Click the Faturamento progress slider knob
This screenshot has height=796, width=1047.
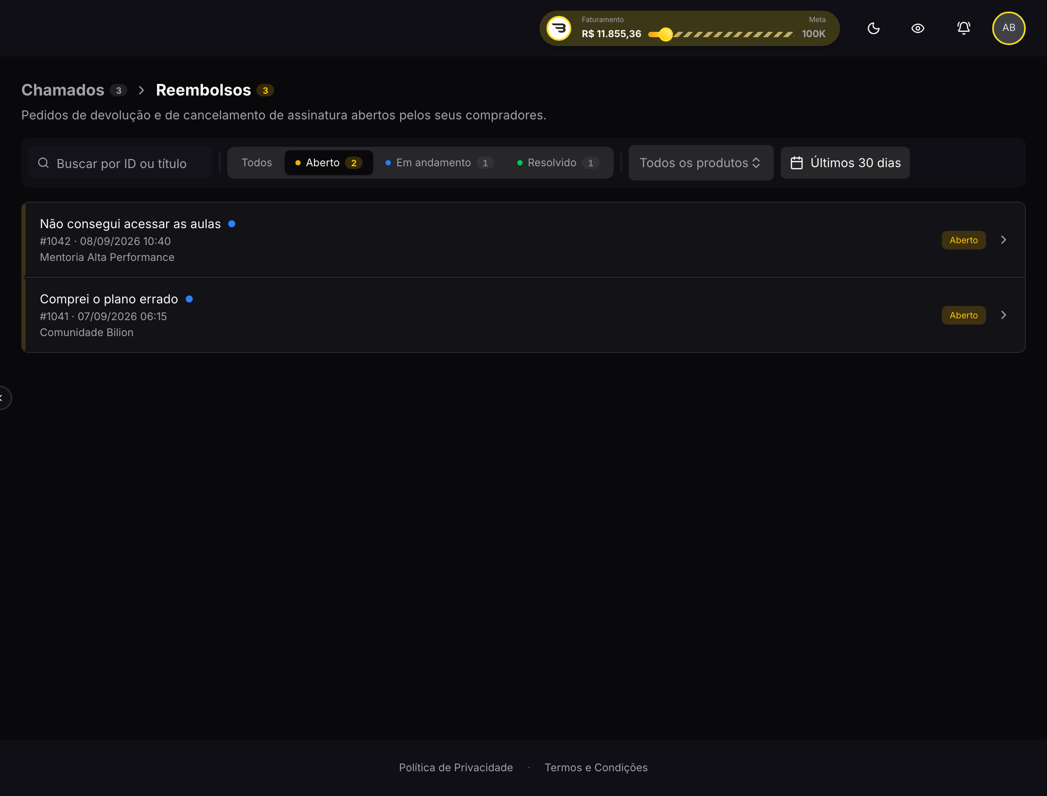click(665, 34)
